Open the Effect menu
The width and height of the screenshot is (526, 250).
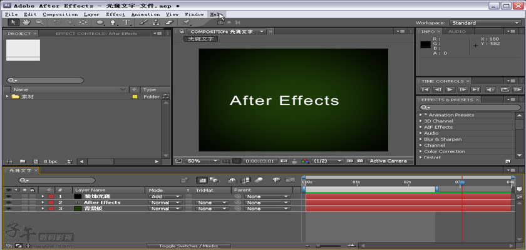coord(115,14)
